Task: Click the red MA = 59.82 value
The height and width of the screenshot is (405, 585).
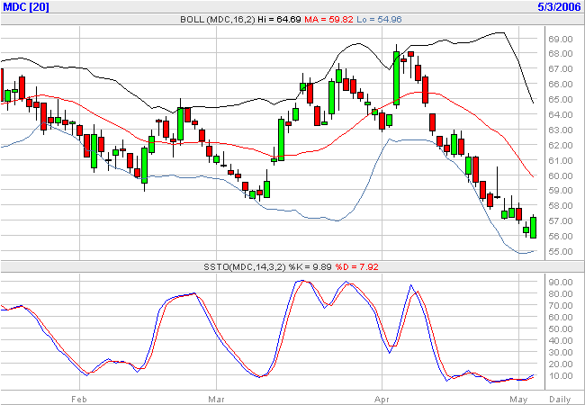Action: pos(328,20)
